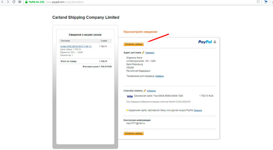Open the speed dial grid icon
Screen dimensions: 273x150
[20, 2]
